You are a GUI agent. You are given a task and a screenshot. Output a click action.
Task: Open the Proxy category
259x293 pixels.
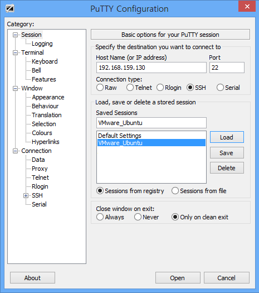40,169
